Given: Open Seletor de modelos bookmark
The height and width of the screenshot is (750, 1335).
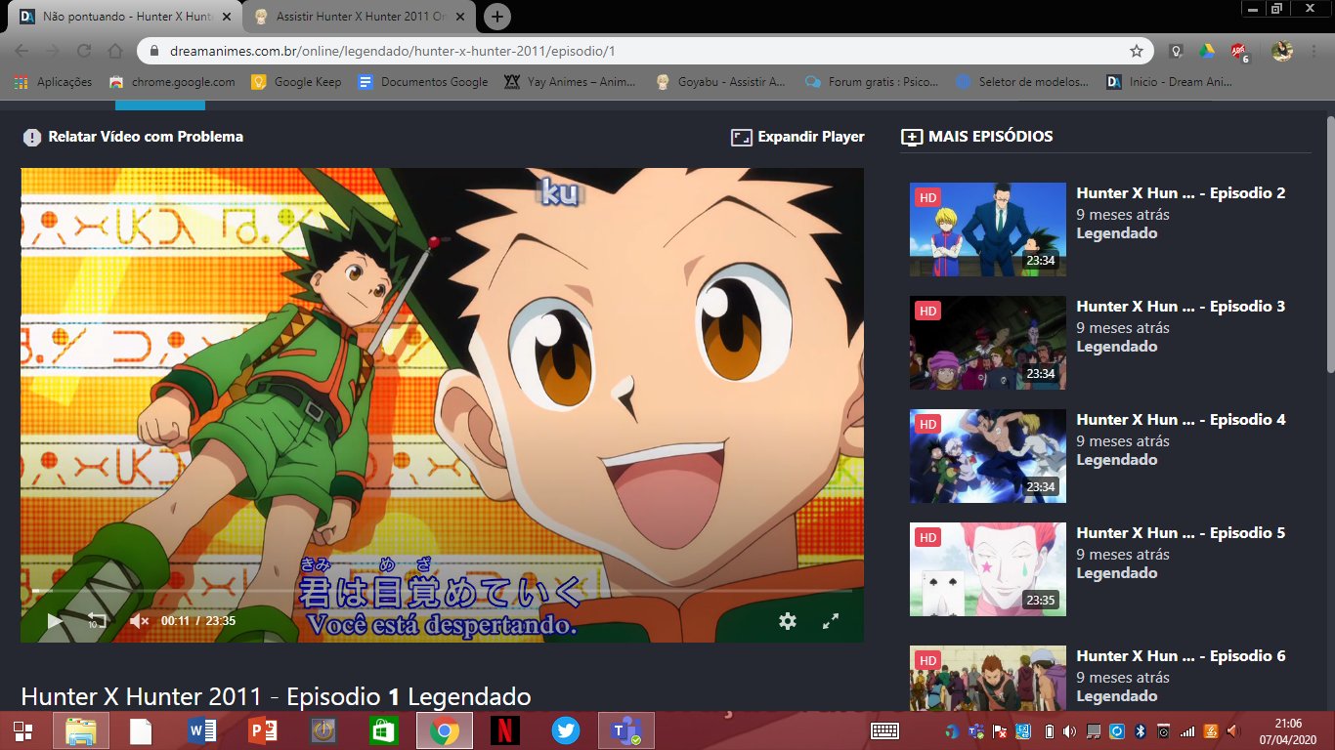Looking at the screenshot, I should pos(1022,82).
